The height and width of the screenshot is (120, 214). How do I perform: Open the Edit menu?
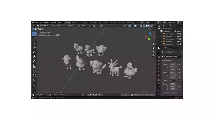point(41,22)
